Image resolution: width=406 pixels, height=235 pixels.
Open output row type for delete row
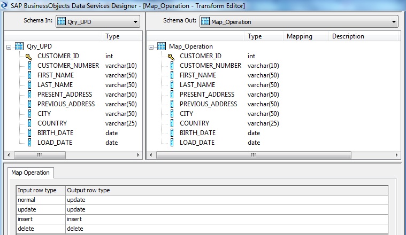227,229
